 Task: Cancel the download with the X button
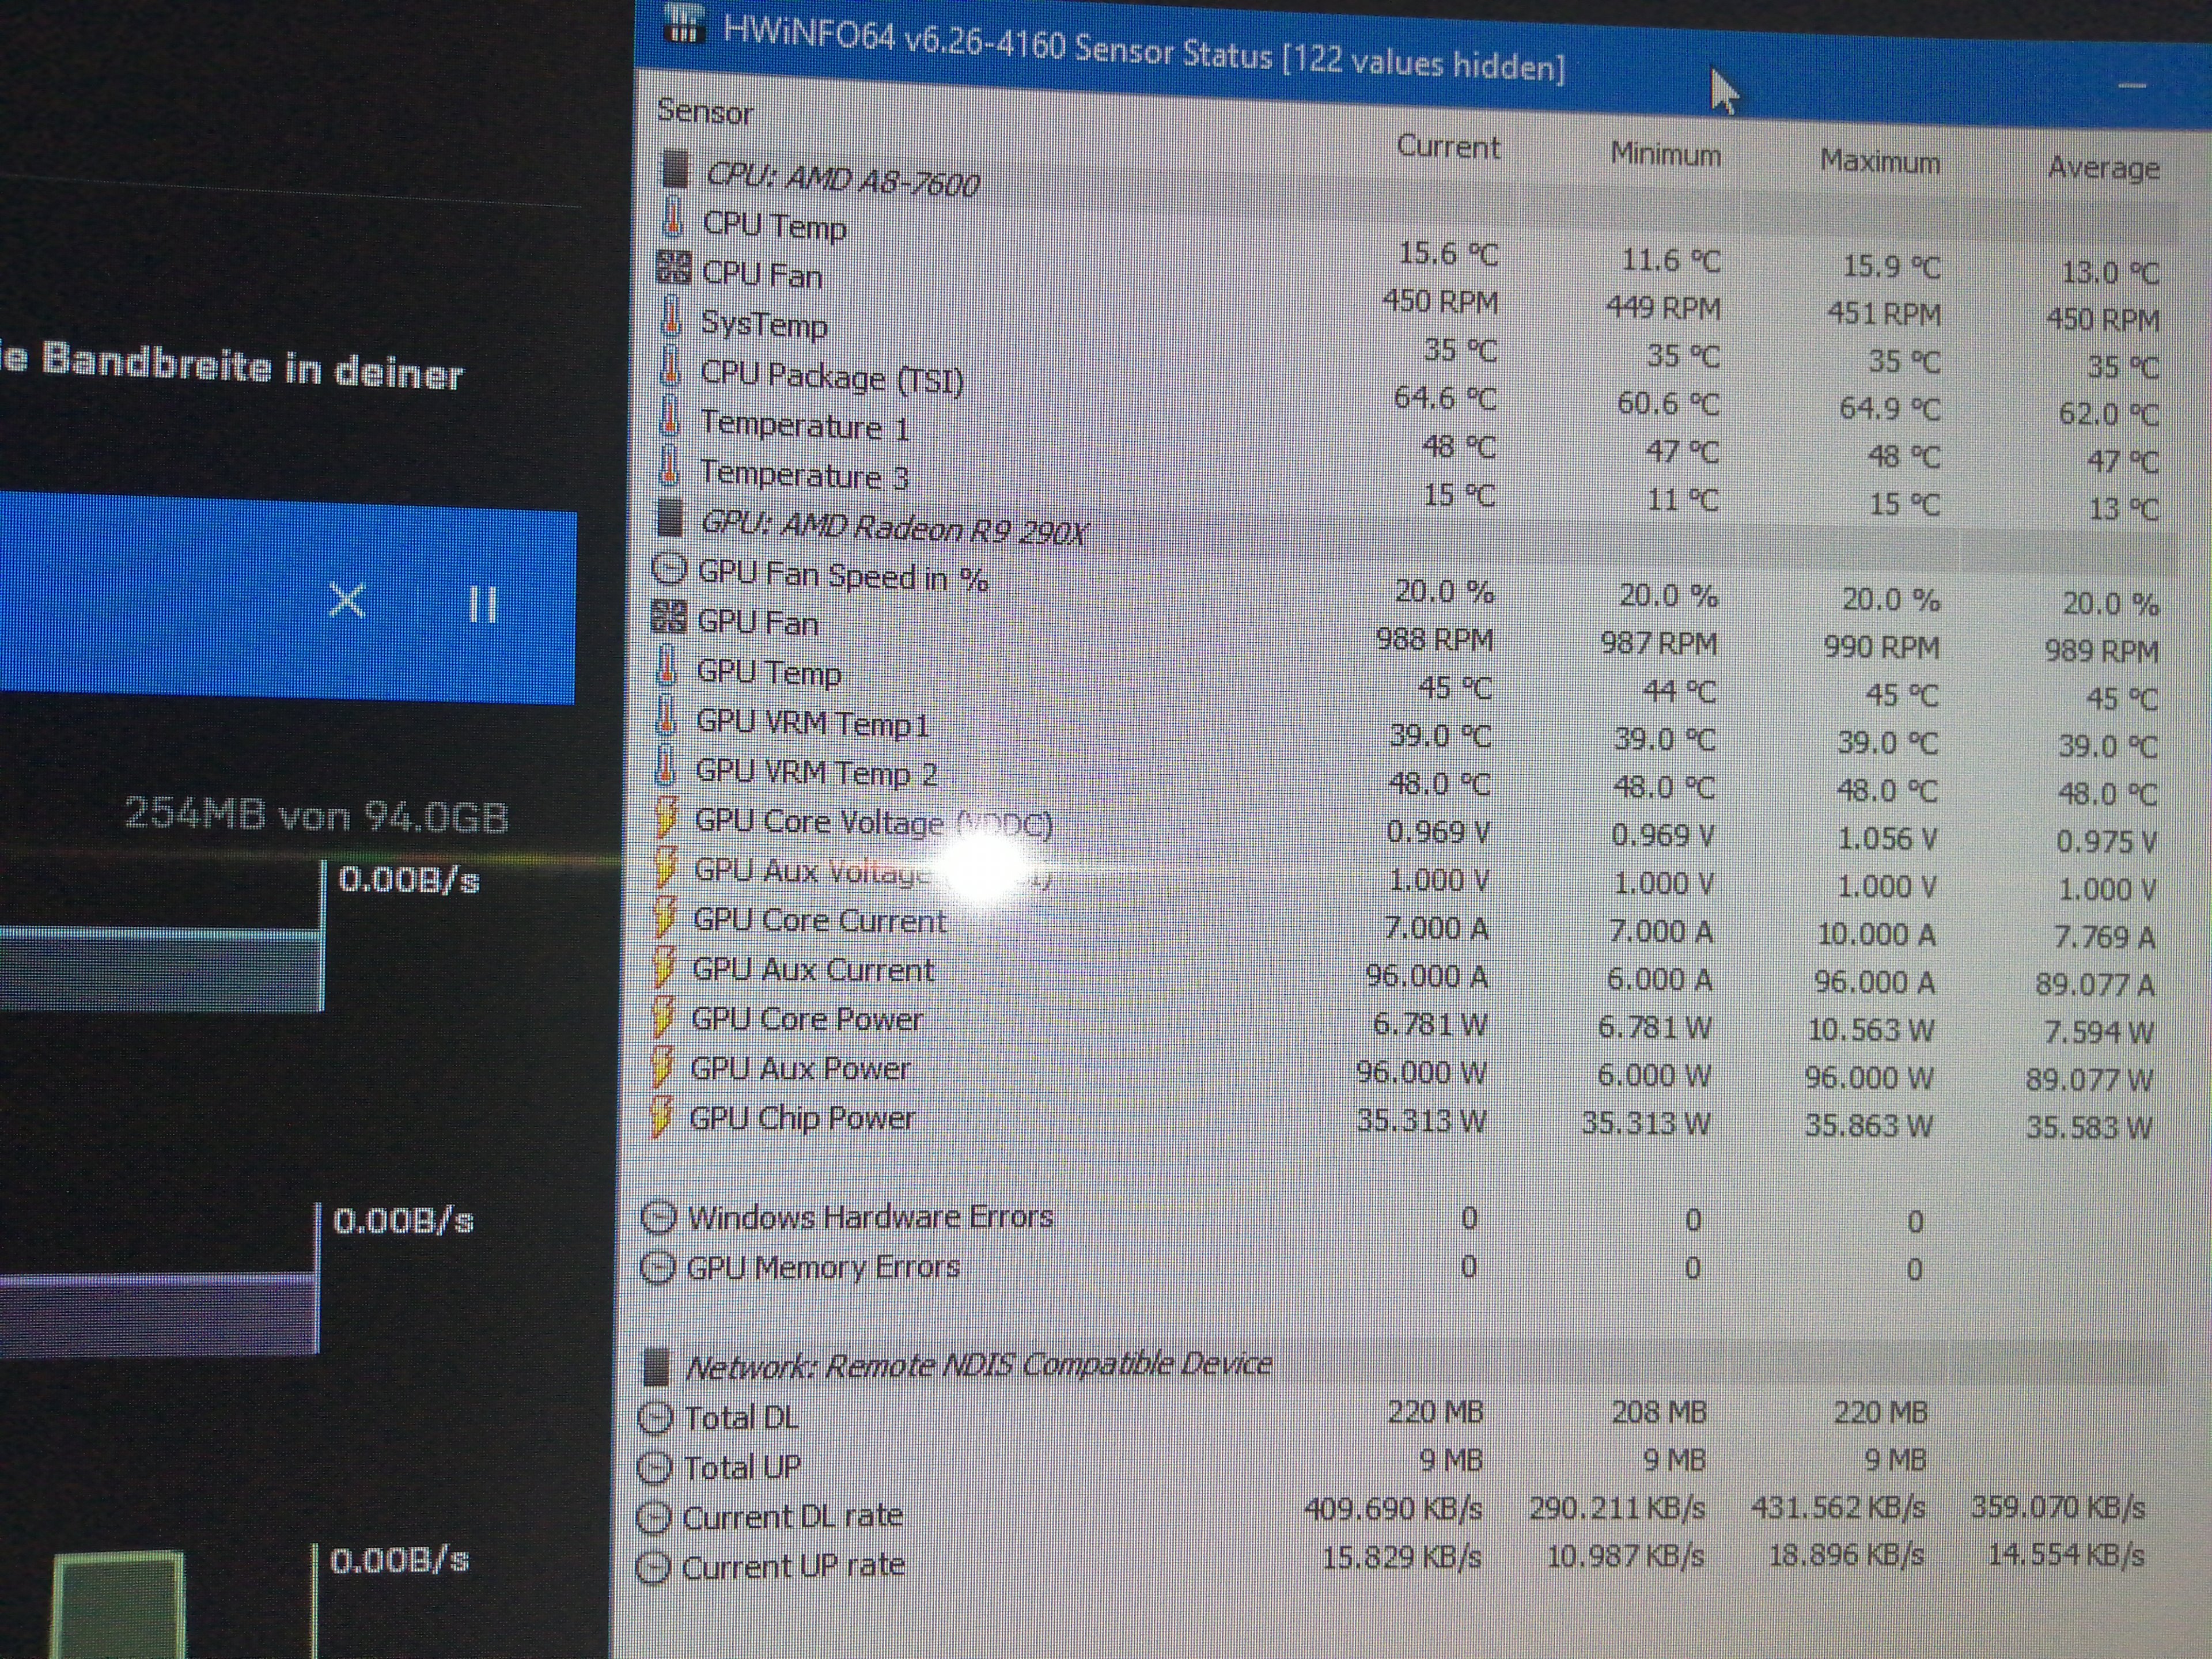click(347, 601)
